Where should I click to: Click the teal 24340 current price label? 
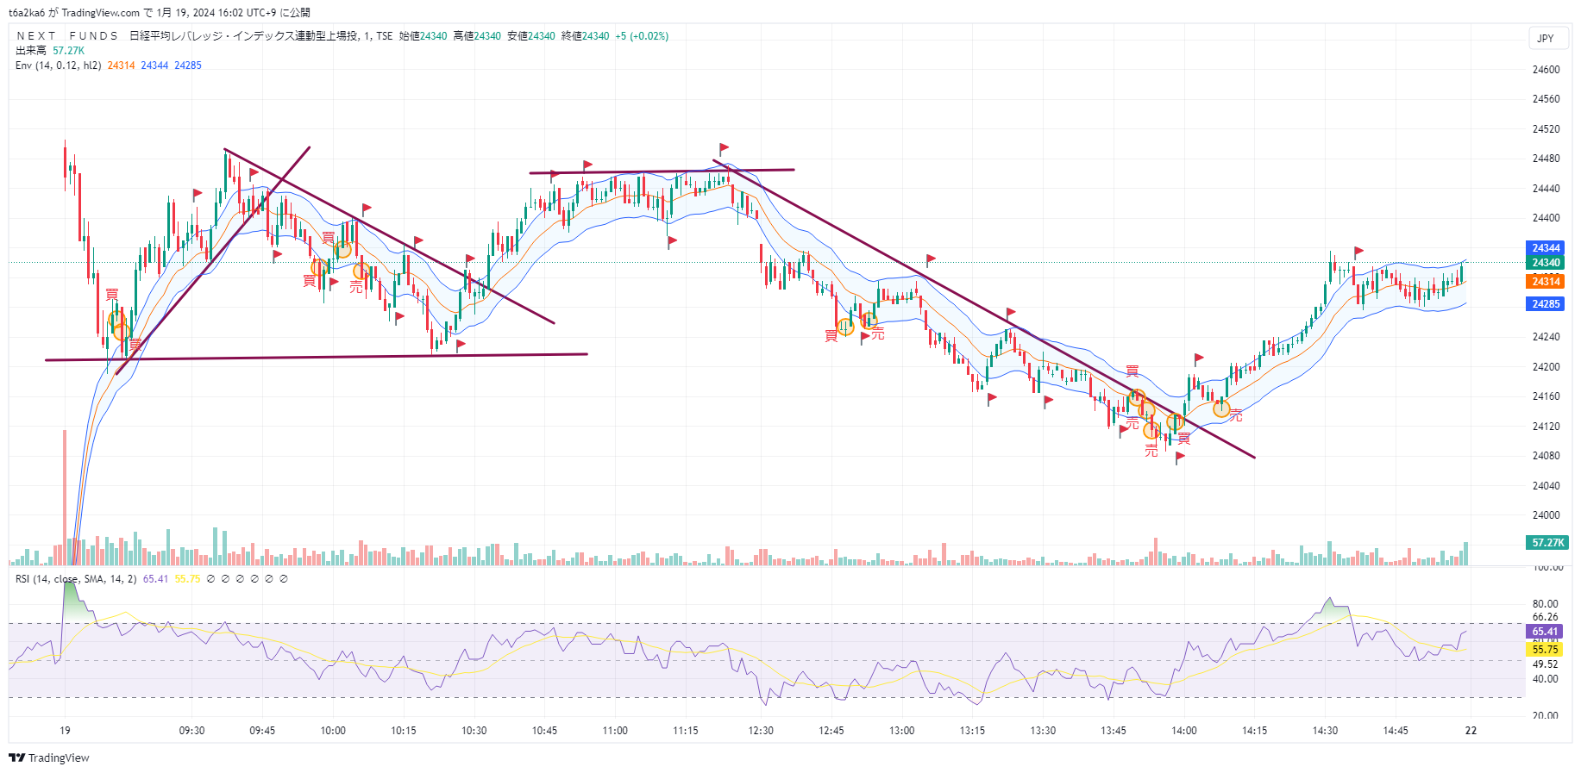click(1545, 263)
